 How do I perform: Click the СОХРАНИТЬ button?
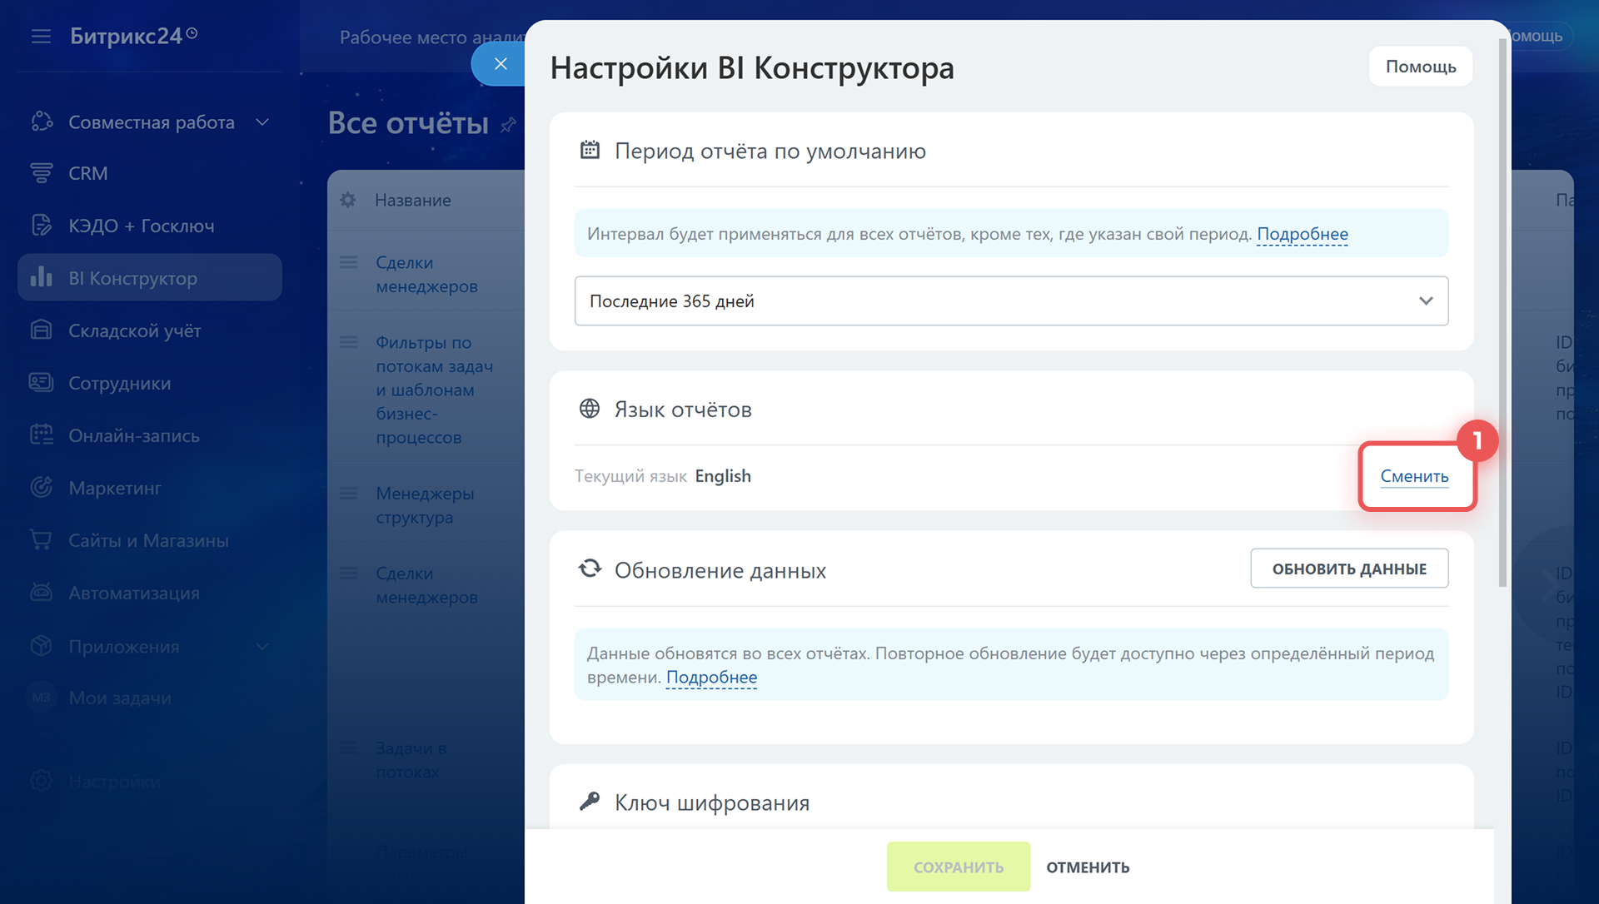pos(958,867)
